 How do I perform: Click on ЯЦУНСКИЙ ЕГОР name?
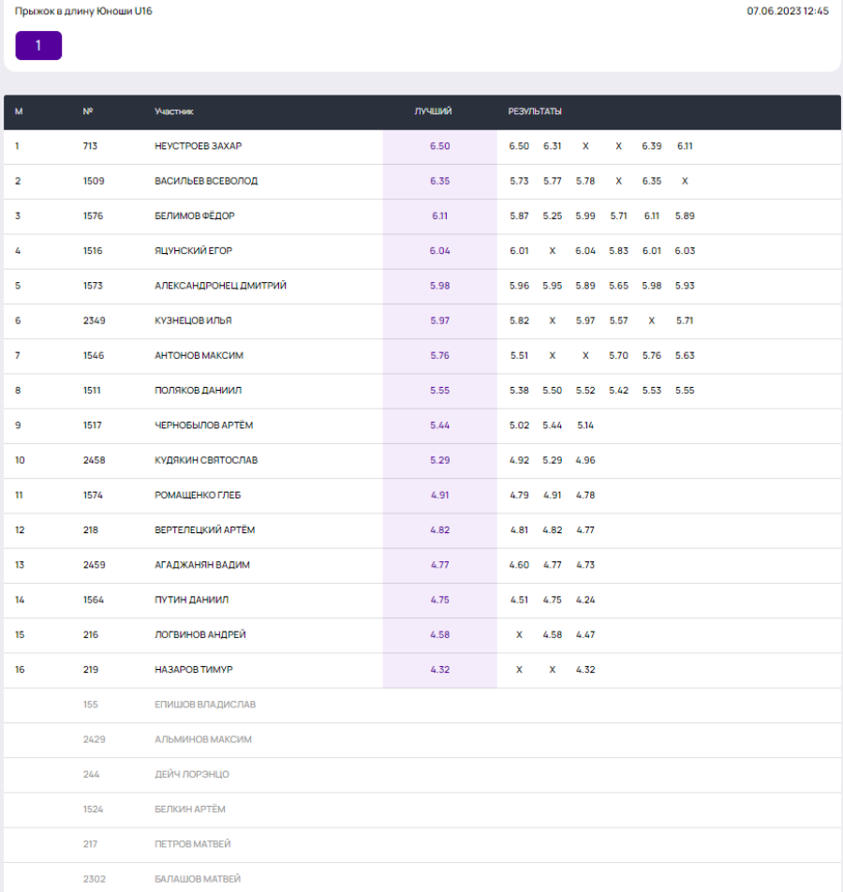[x=193, y=251]
